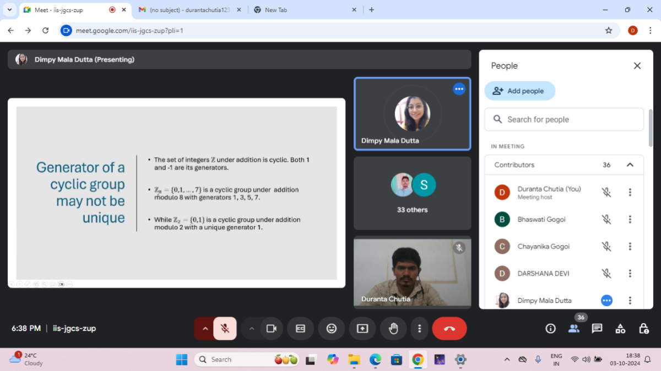Open host controls lock icon

[643, 328]
